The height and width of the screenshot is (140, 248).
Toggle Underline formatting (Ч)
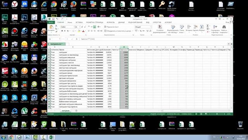pyautogui.click(x=68, y=31)
